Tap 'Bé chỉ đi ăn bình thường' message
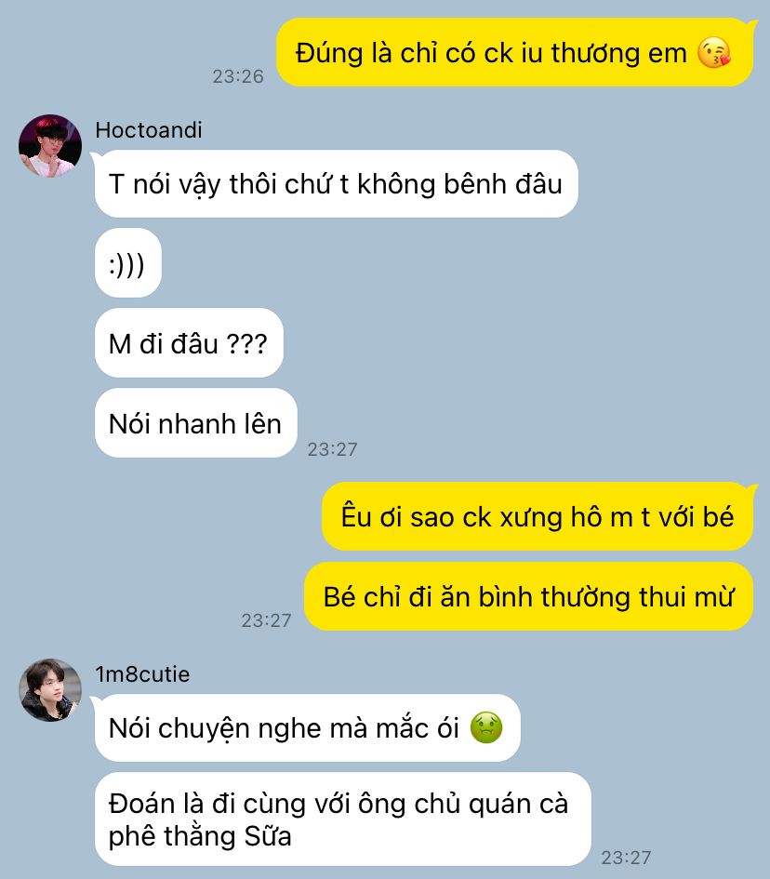This screenshot has width=770, height=879. pos(528,596)
